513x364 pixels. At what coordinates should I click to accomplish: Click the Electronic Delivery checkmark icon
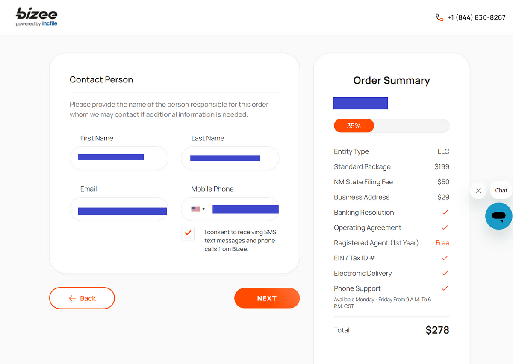click(445, 273)
